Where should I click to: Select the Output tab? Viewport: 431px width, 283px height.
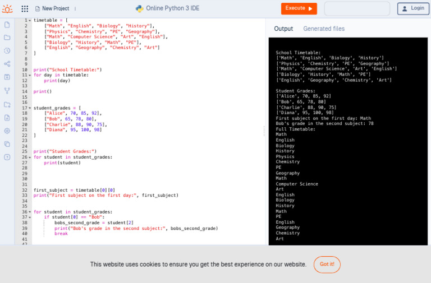[x=283, y=29]
